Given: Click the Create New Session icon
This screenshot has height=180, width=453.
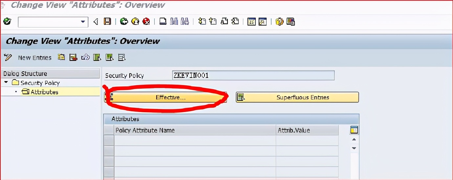Looking at the screenshot, I should pyautogui.click(x=251, y=22).
